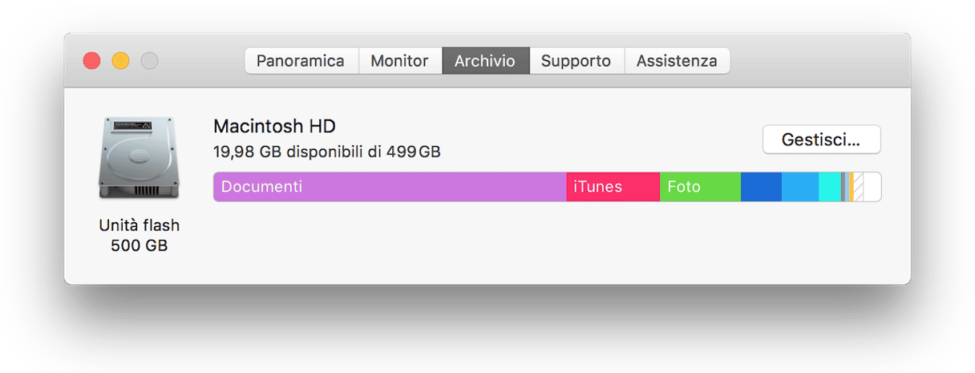This screenshot has width=975, height=373.
Task: Select the green Foto storage segment
Action: click(x=700, y=187)
